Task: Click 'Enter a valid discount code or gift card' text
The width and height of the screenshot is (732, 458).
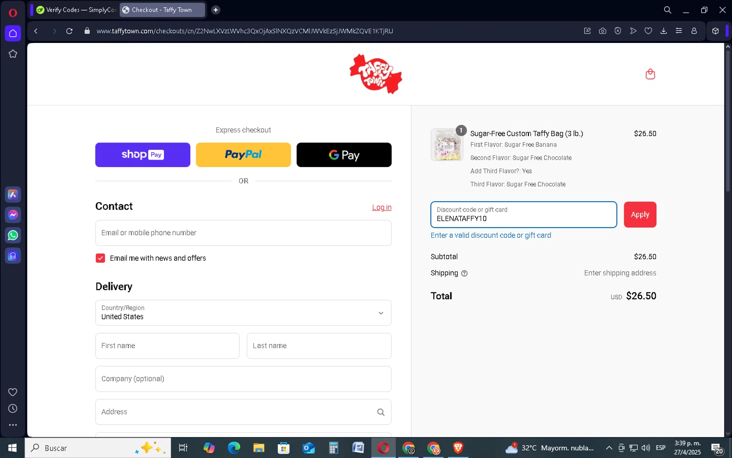Action: click(491, 235)
